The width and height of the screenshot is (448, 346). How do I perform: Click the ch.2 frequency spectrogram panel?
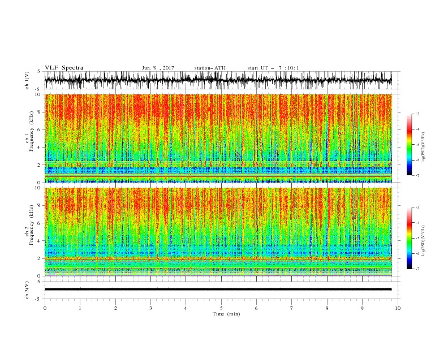click(x=218, y=232)
